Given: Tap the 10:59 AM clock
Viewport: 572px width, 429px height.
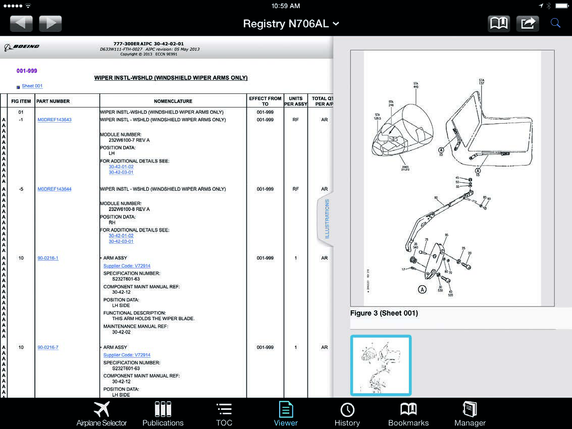Looking at the screenshot, I should (x=286, y=6).
